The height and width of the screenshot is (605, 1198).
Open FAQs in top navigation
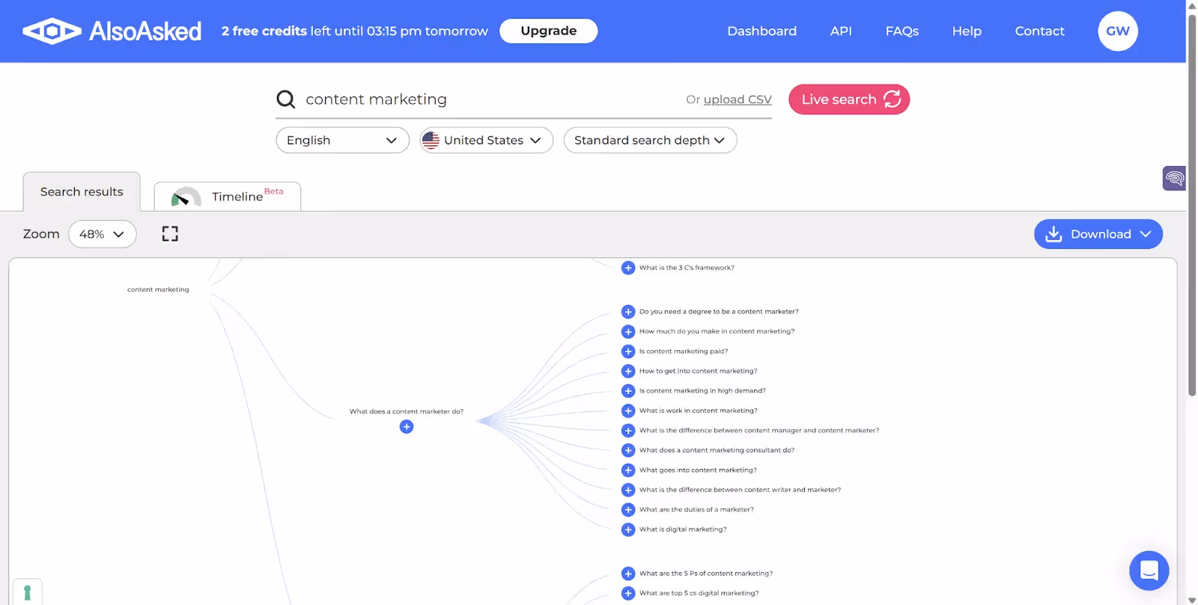click(x=902, y=31)
